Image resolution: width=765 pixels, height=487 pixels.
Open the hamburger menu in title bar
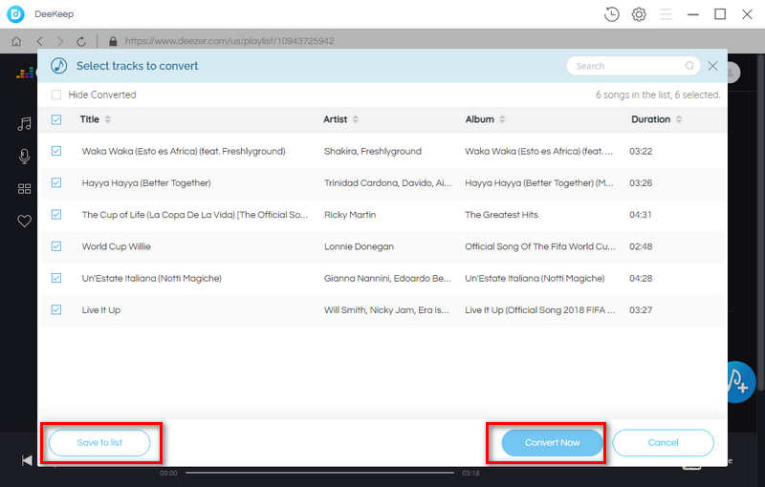[666, 14]
